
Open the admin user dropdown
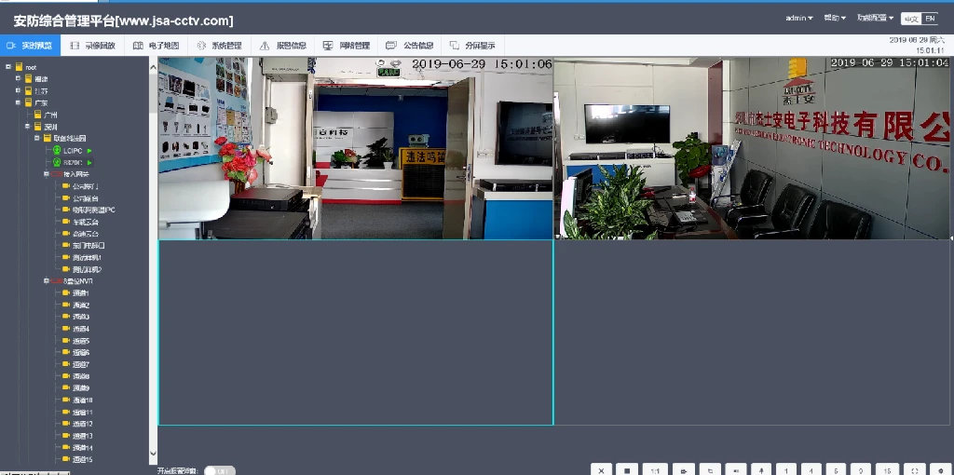[x=798, y=18]
